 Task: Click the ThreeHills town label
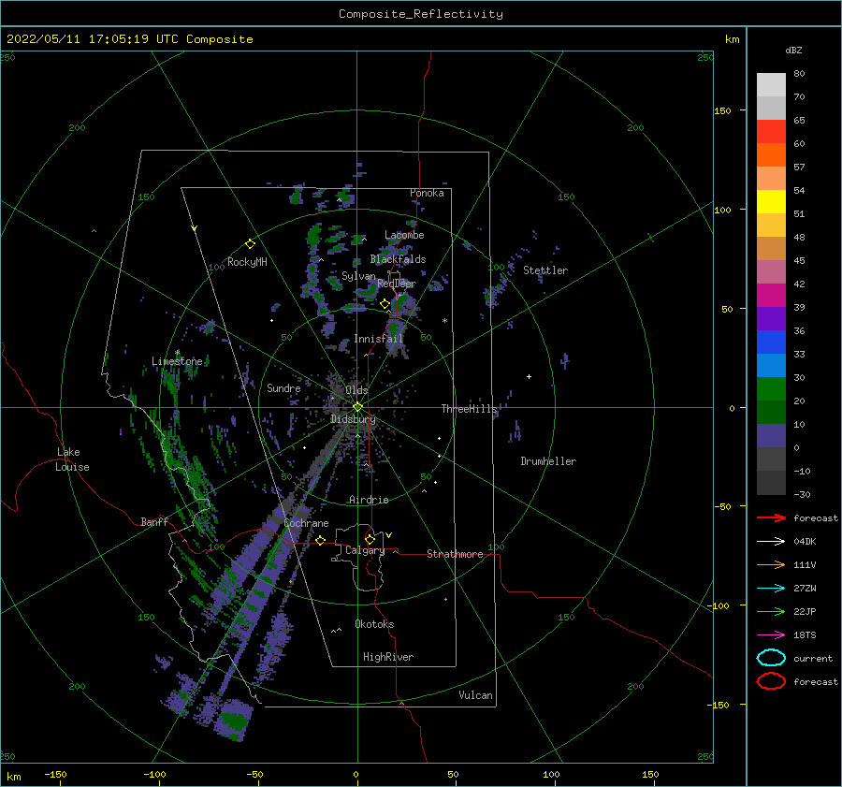coord(470,409)
